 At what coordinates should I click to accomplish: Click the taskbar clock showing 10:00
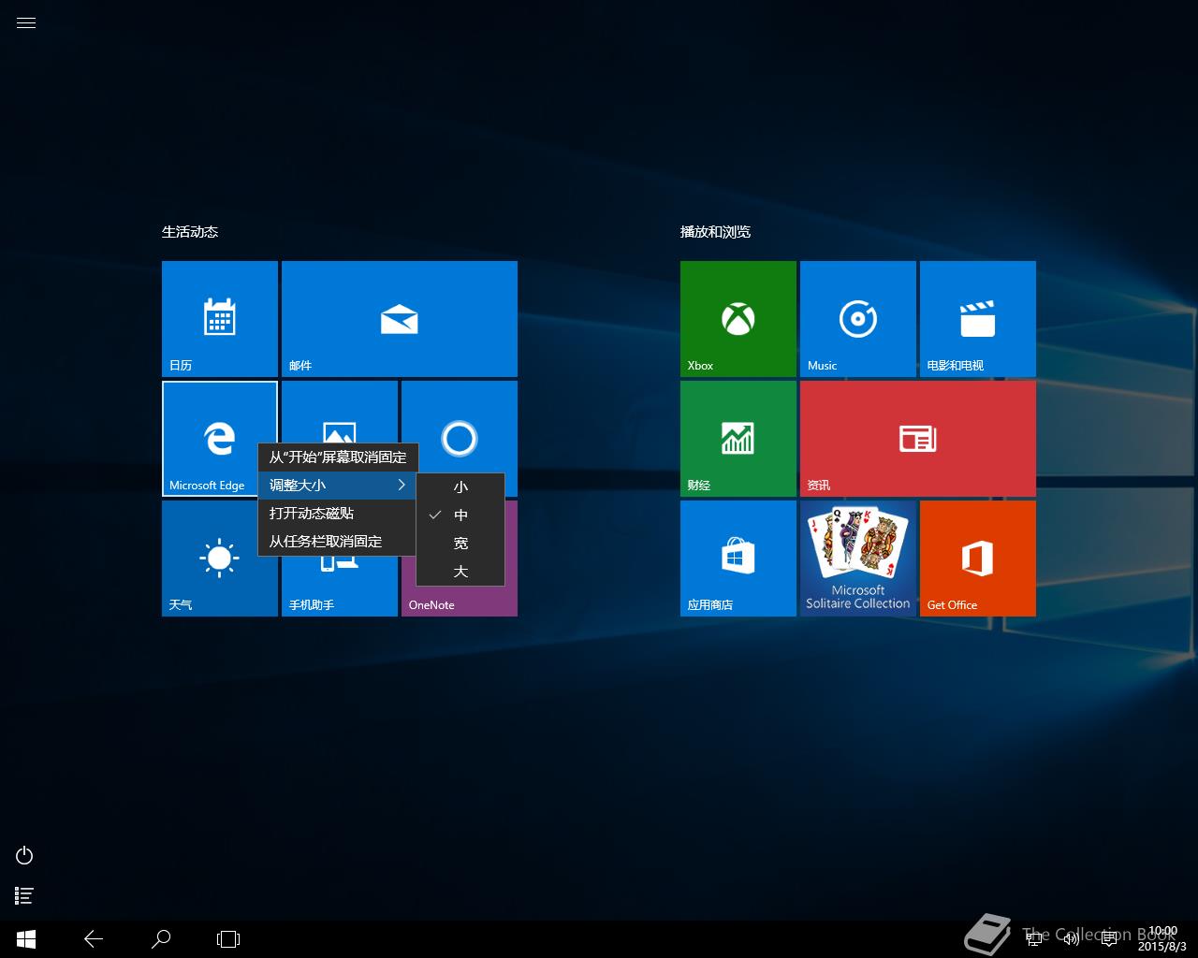coord(1161,939)
